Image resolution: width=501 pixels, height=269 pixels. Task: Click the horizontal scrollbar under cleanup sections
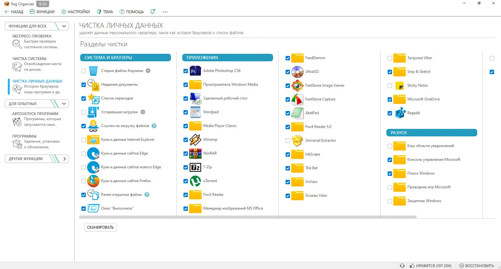click(248, 217)
